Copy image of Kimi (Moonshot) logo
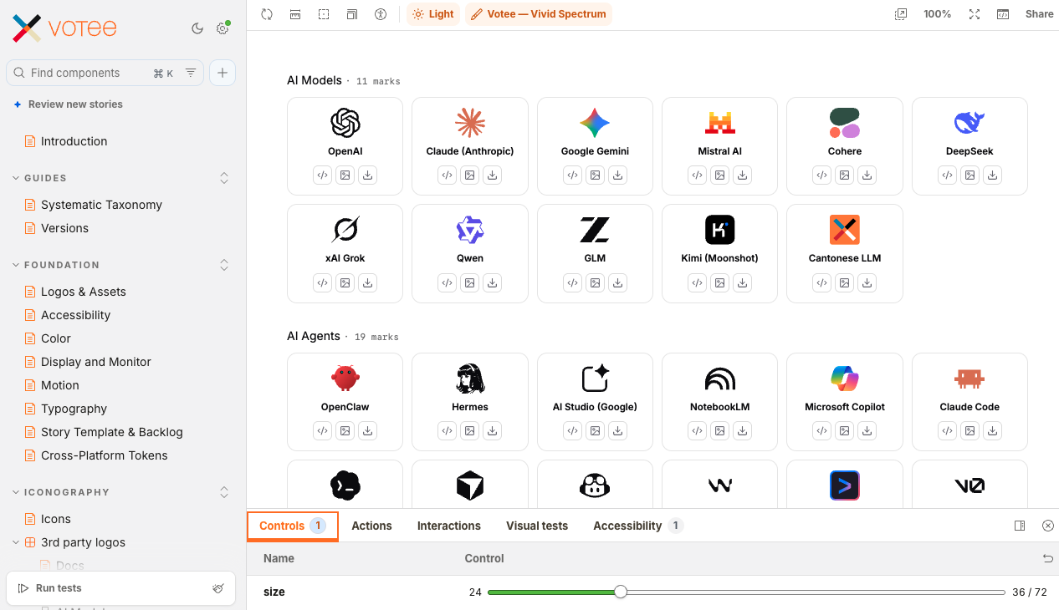The width and height of the screenshot is (1059, 610). coord(719,282)
